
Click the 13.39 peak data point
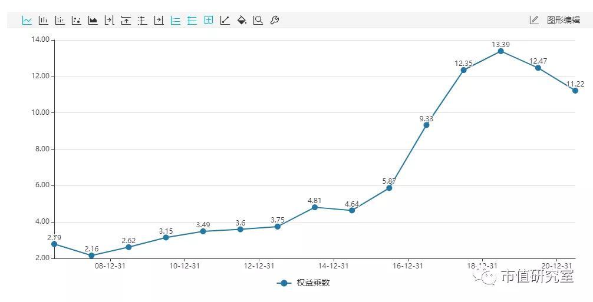tap(500, 51)
